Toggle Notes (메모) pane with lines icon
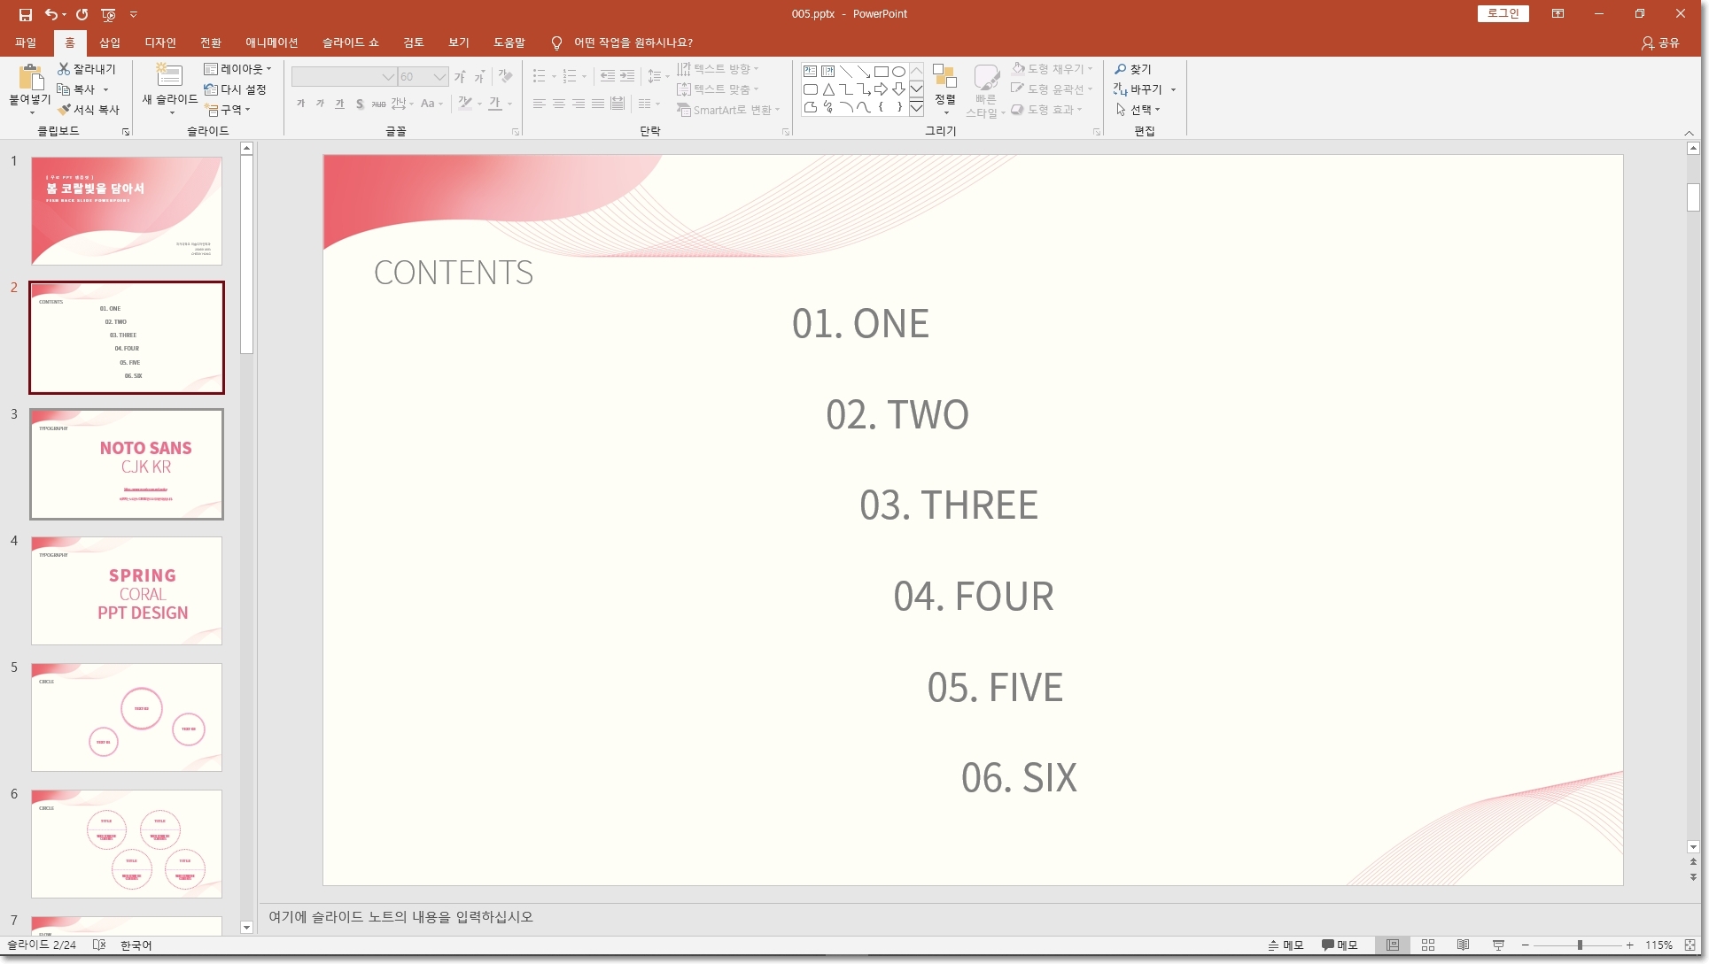Viewport: 1709px width, 964px height. point(1286,945)
